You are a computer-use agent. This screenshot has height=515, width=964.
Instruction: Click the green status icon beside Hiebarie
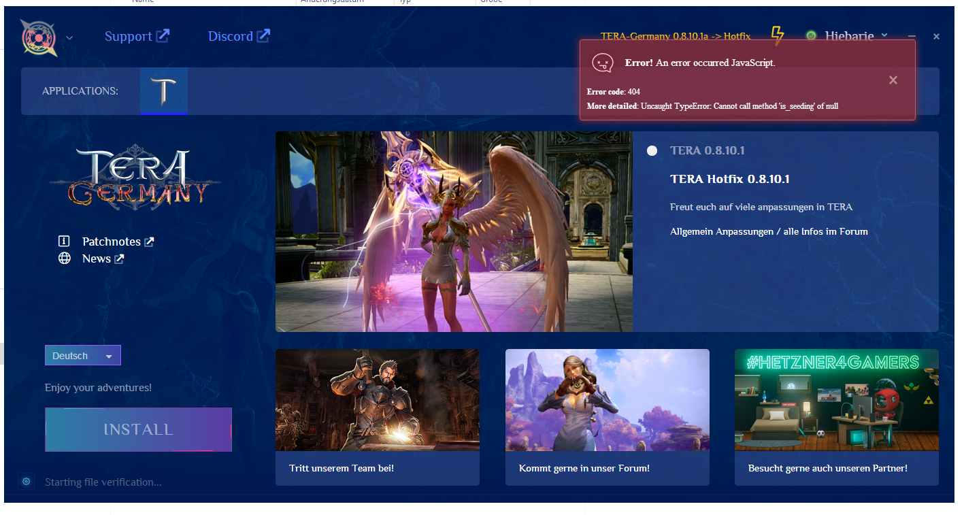point(811,36)
